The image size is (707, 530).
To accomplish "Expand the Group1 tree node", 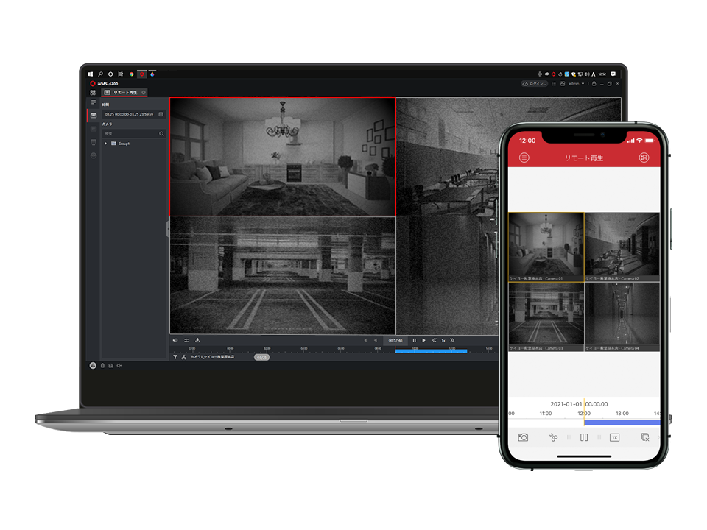I will click(x=106, y=144).
